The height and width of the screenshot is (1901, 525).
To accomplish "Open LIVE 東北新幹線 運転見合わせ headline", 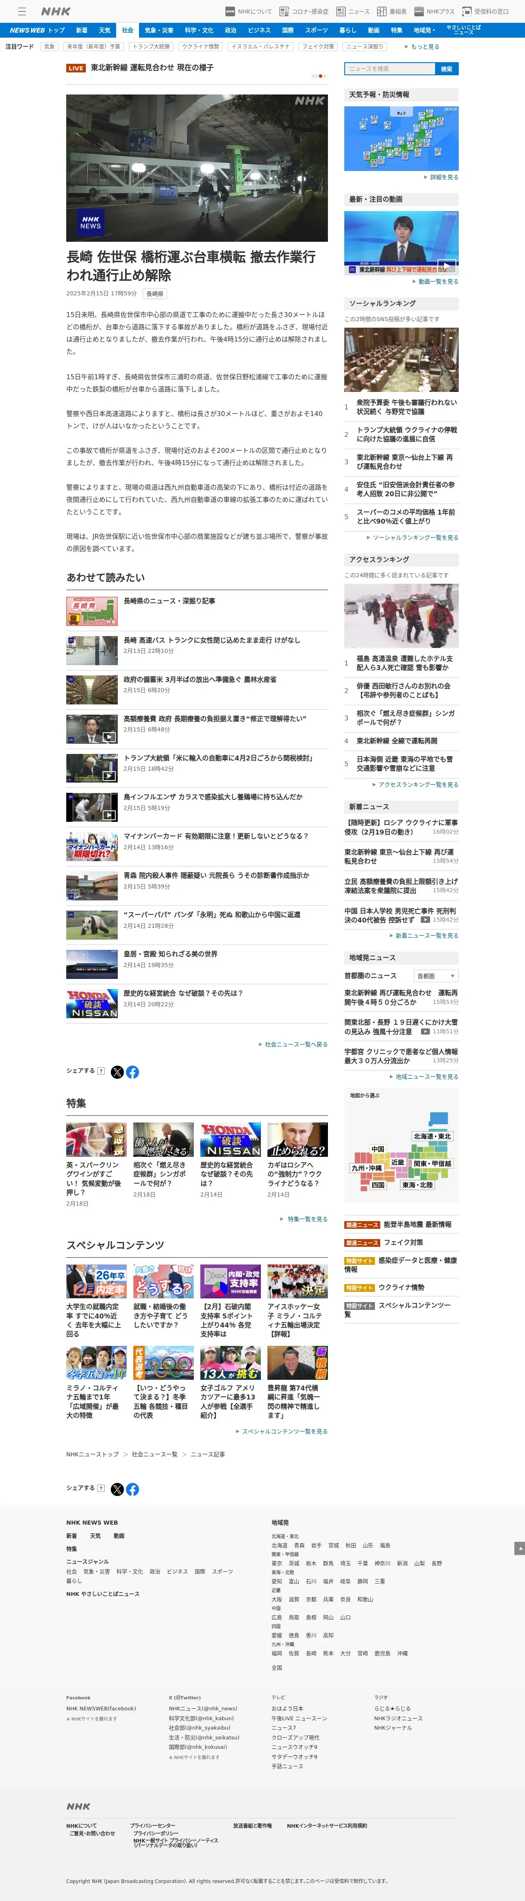I will 152,67.
